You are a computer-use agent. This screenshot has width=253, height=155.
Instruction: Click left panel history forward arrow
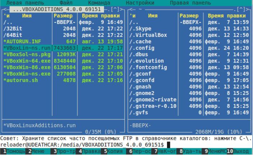point(121,9)
